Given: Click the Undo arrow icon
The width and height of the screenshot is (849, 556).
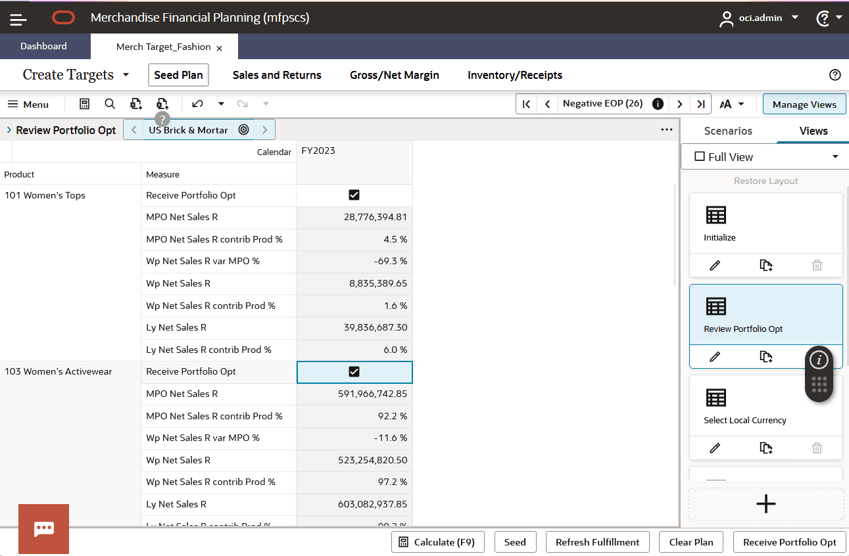Looking at the screenshot, I should pyautogui.click(x=197, y=104).
